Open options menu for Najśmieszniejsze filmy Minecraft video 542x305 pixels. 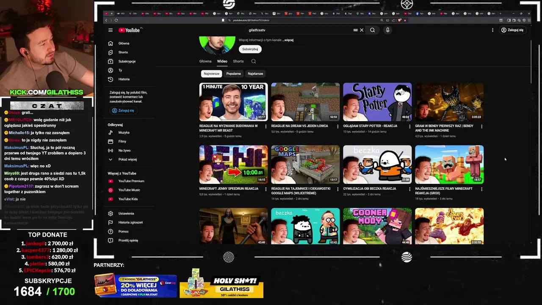[x=481, y=189]
